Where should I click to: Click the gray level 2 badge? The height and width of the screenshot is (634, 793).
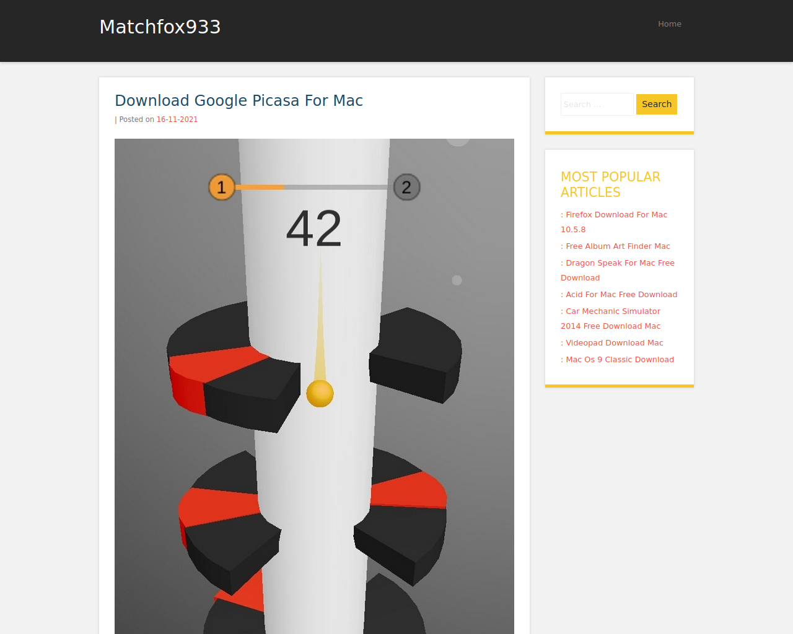pyautogui.click(x=407, y=187)
